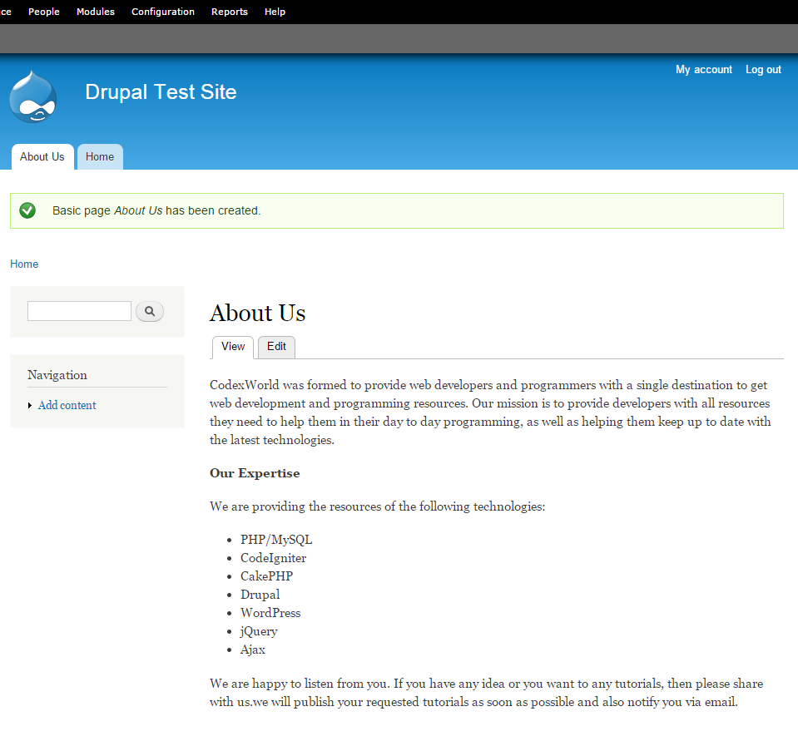This screenshot has height=736, width=798.
Task: Click the CakePHP list item
Action: click(266, 576)
